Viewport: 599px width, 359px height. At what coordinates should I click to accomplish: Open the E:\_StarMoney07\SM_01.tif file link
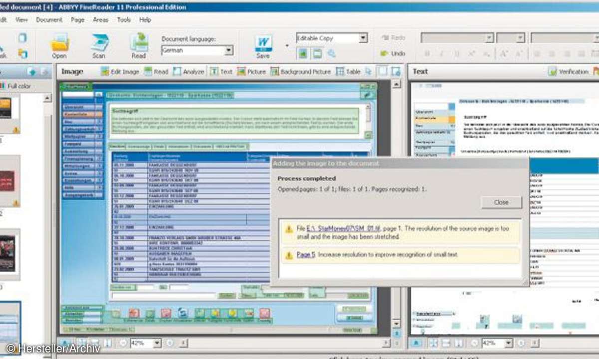click(x=344, y=228)
